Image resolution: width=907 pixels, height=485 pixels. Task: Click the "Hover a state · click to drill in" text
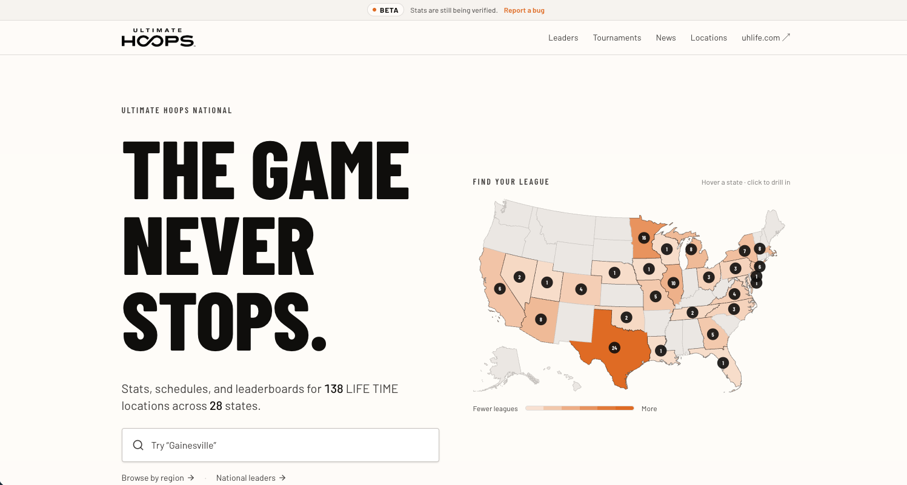(x=746, y=182)
